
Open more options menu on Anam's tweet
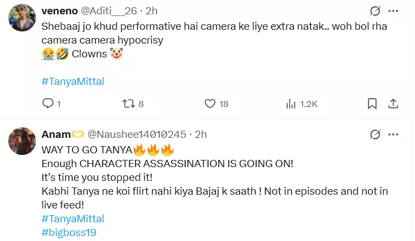tap(393, 135)
